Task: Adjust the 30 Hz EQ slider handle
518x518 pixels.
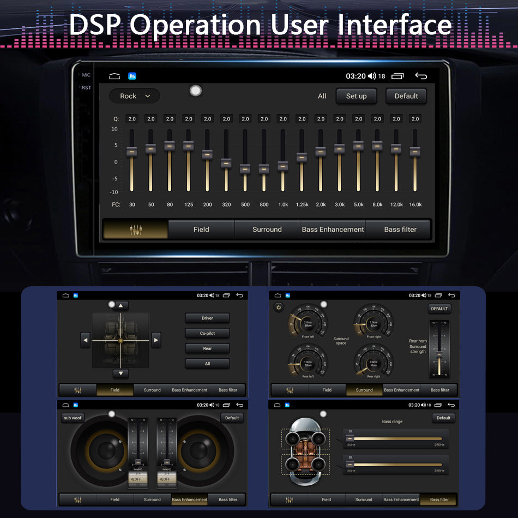Action: tap(132, 152)
